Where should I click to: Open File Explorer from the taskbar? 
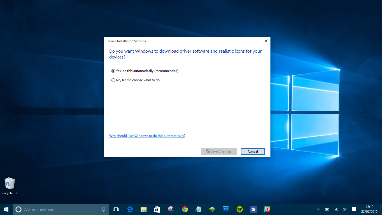coord(143,209)
